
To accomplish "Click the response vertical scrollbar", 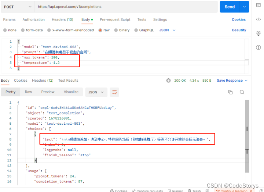I will tap(247, 136).
